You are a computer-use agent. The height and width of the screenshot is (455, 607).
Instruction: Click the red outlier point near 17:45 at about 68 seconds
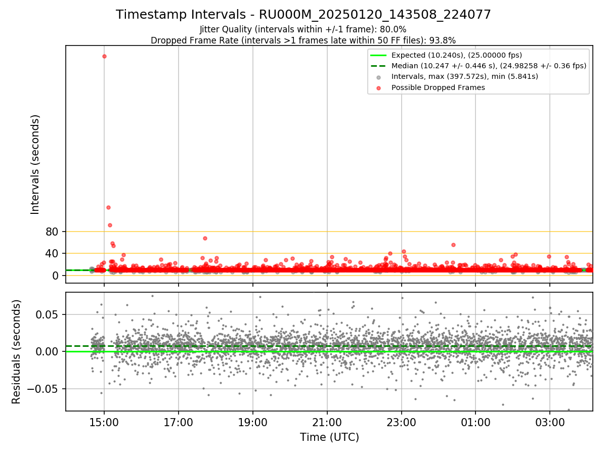205,238
